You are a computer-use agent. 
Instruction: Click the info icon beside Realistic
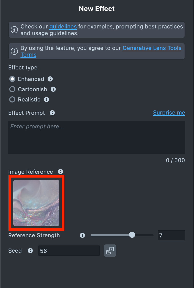47,100
